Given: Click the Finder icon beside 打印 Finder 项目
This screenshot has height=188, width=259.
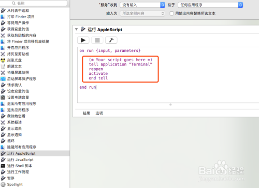Looking at the screenshot, I should coord(3,17).
